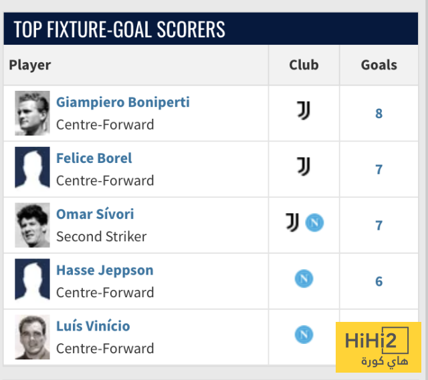The height and width of the screenshot is (380, 428).
Task: Click Giampiero Boniperti's photo thumbnail
Action: (x=32, y=113)
